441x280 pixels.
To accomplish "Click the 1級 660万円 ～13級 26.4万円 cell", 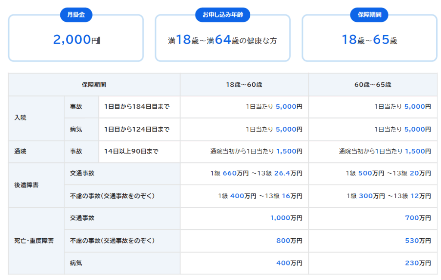I will tap(256, 173).
